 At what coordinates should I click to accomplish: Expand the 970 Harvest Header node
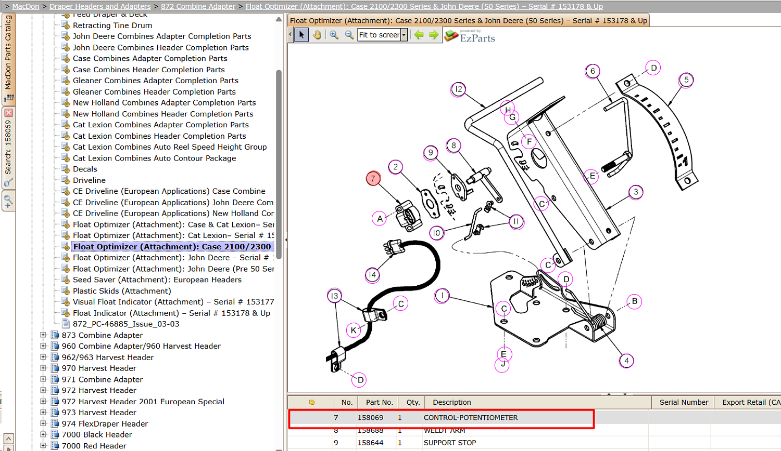pyautogui.click(x=43, y=368)
